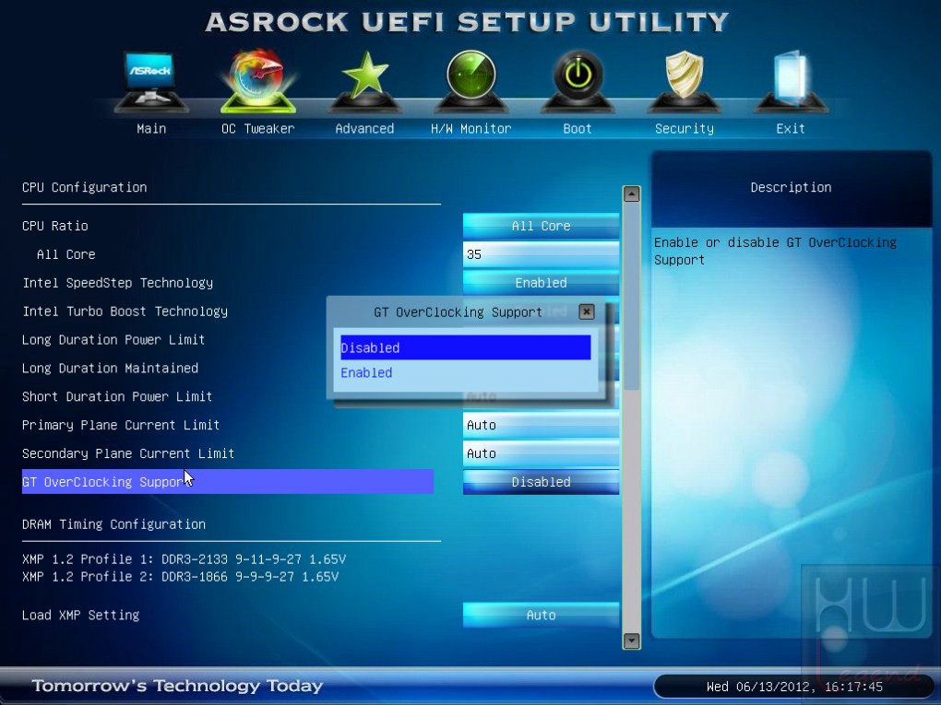
Task: Click the GT OverClocking Support popup title
Action: tap(458, 312)
